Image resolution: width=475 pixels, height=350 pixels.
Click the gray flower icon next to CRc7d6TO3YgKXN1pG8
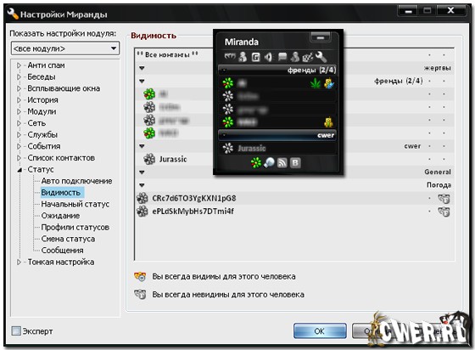[142, 198]
